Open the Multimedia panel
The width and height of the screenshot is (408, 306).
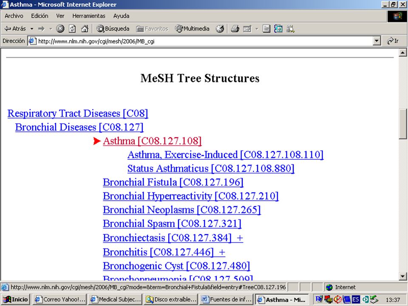pos(192,28)
